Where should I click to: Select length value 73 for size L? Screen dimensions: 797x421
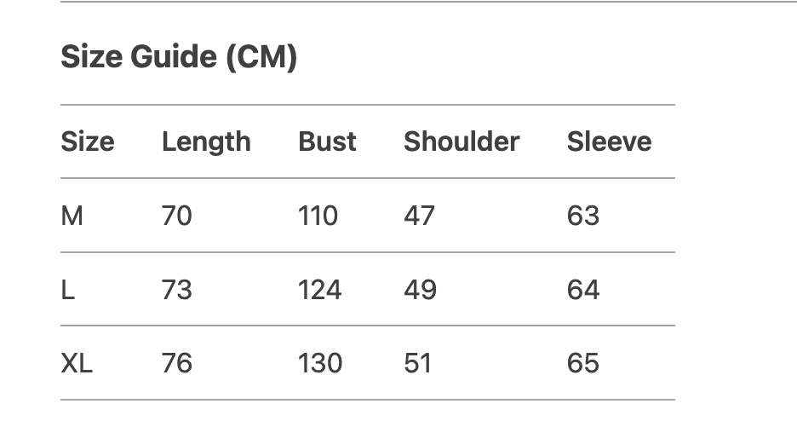[x=177, y=291]
